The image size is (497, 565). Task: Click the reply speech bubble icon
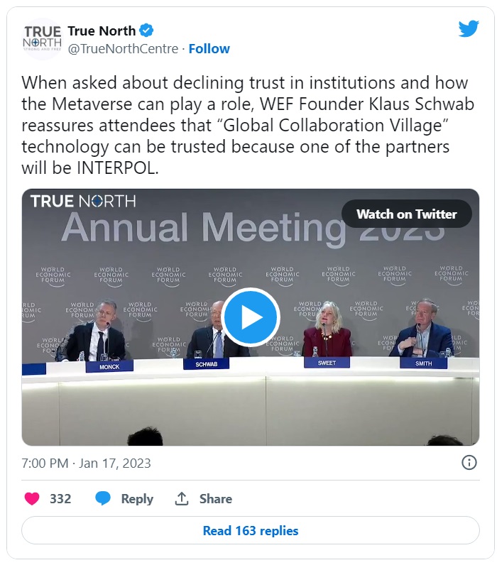[103, 498]
